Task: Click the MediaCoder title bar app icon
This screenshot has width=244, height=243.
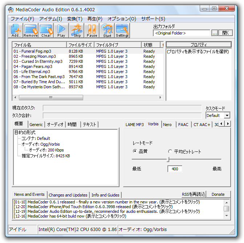Action: (x=11, y=10)
